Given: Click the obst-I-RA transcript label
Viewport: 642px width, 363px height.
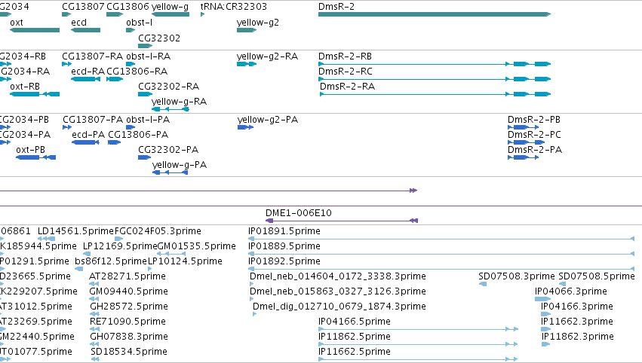Looking at the screenshot, I should point(148,56).
